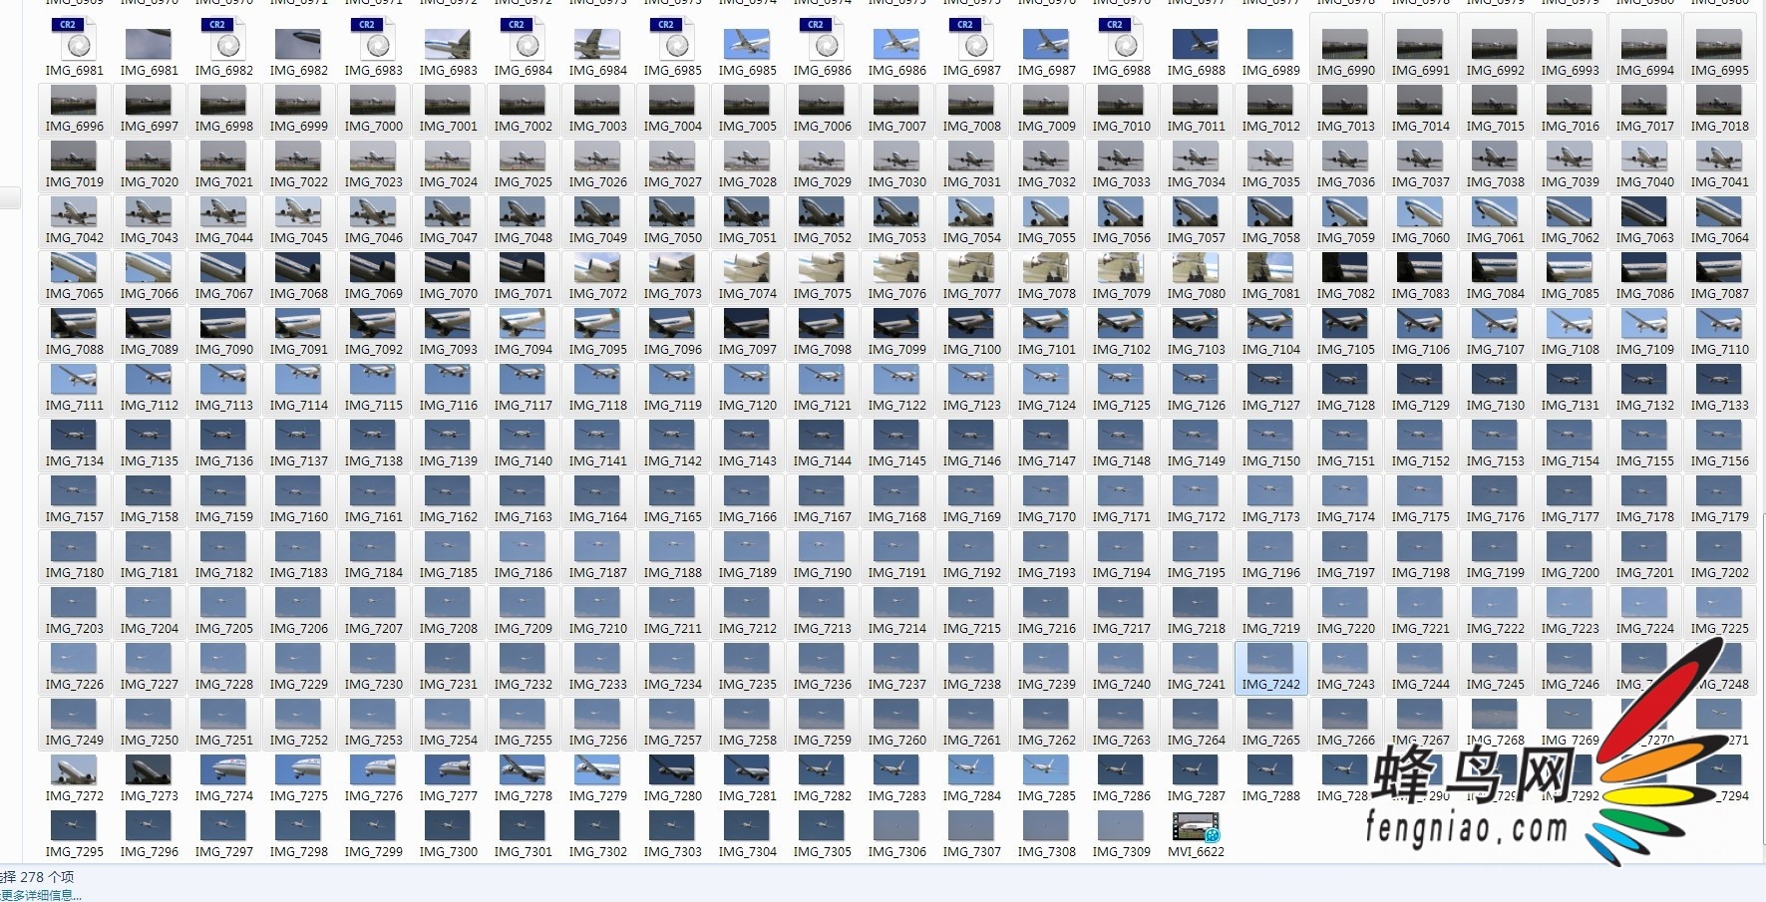The image size is (1766, 902).
Task: Select the IMG_7157 thumbnail
Action: [74, 490]
